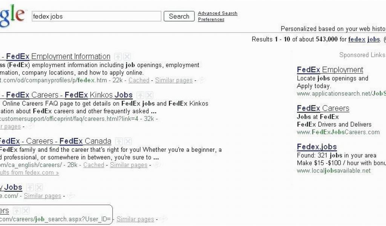The width and height of the screenshot is (386, 226).
Task: Remove the FedEx Canada careers result
Action: pyautogui.click(x=128, y=141)
